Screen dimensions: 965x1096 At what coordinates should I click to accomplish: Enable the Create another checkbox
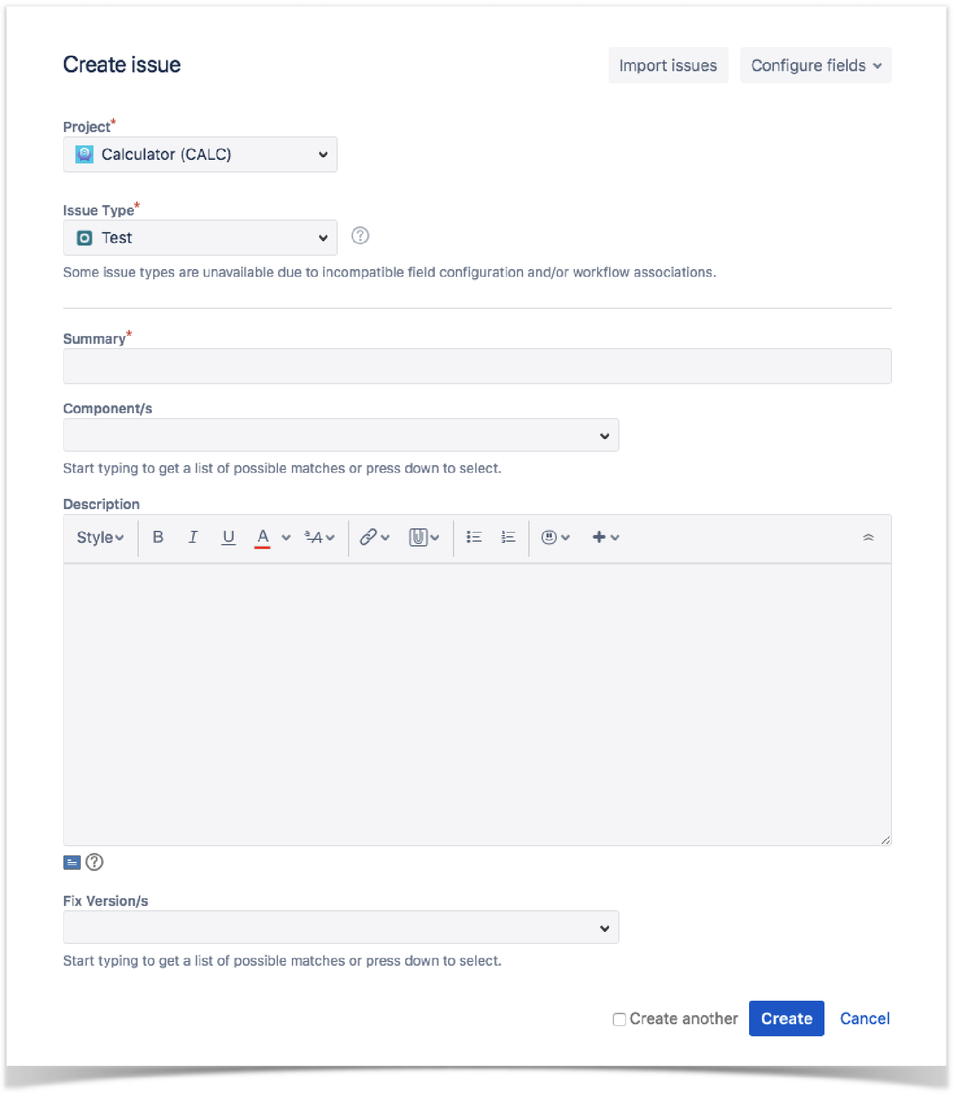[619, 1018]
